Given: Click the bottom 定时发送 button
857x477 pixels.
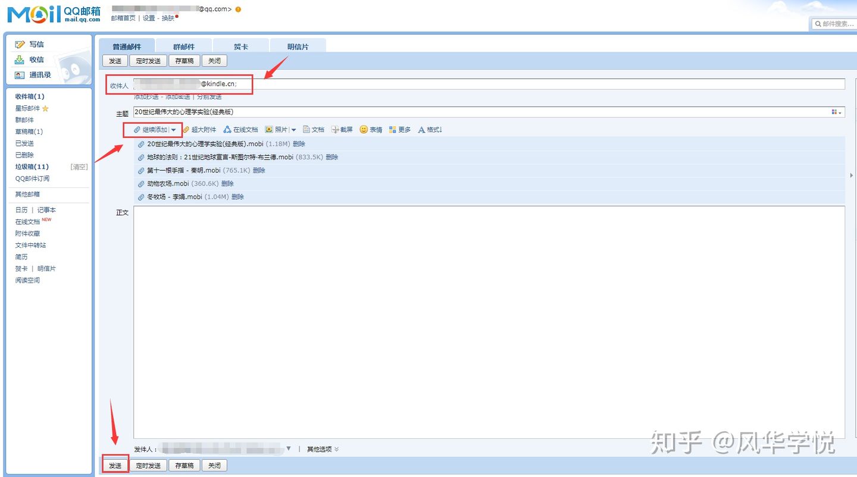Looking at the screenshot, I should tap(148, 465).
